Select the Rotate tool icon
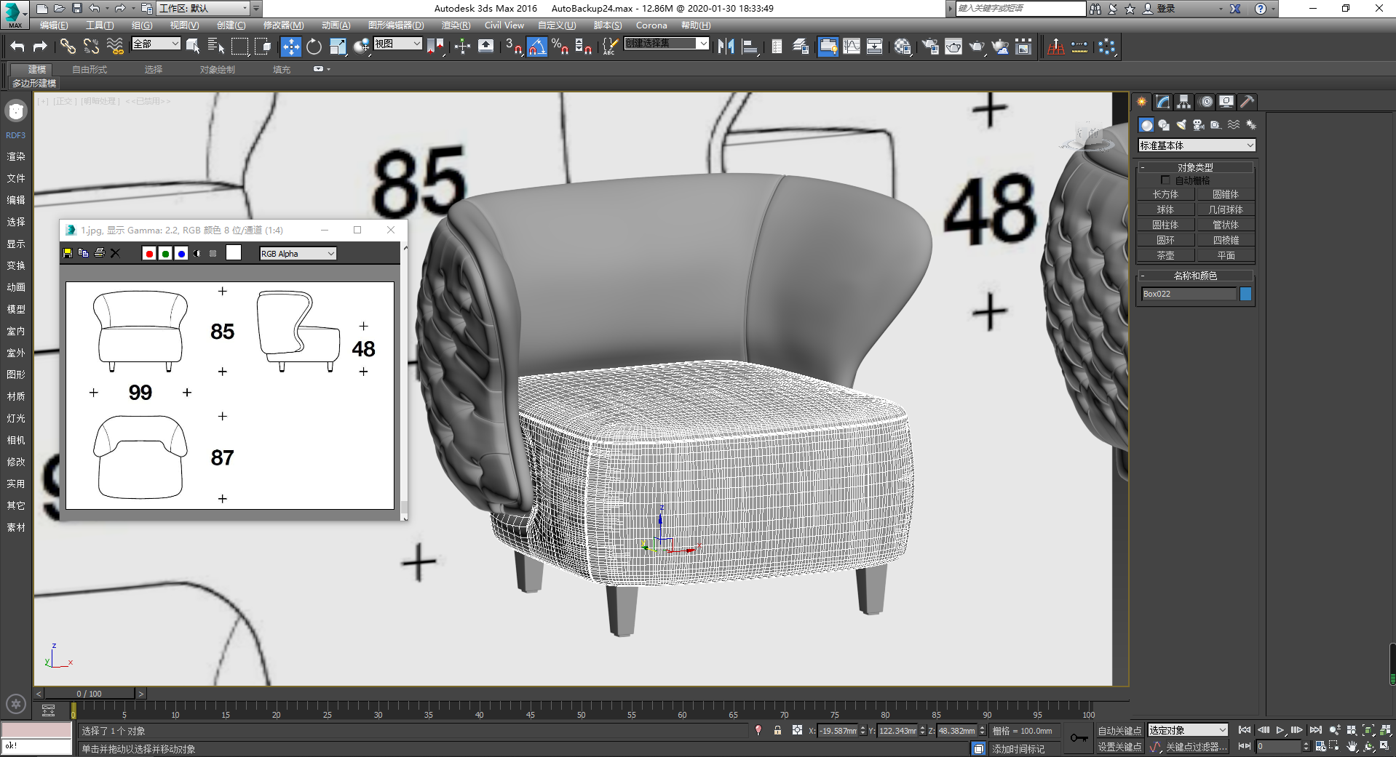 (x=314, y=47)
